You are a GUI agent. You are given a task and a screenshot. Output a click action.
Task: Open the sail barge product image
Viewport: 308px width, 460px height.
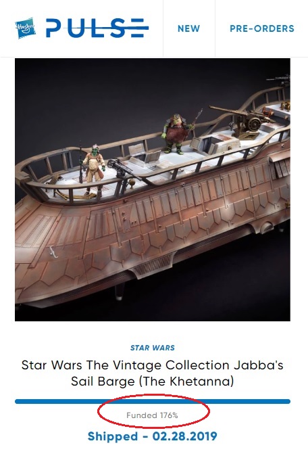(153, 189)
